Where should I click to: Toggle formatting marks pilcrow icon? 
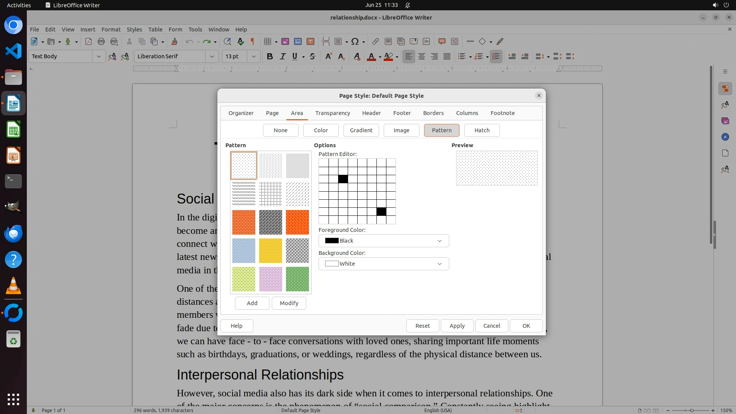[253, 41]
